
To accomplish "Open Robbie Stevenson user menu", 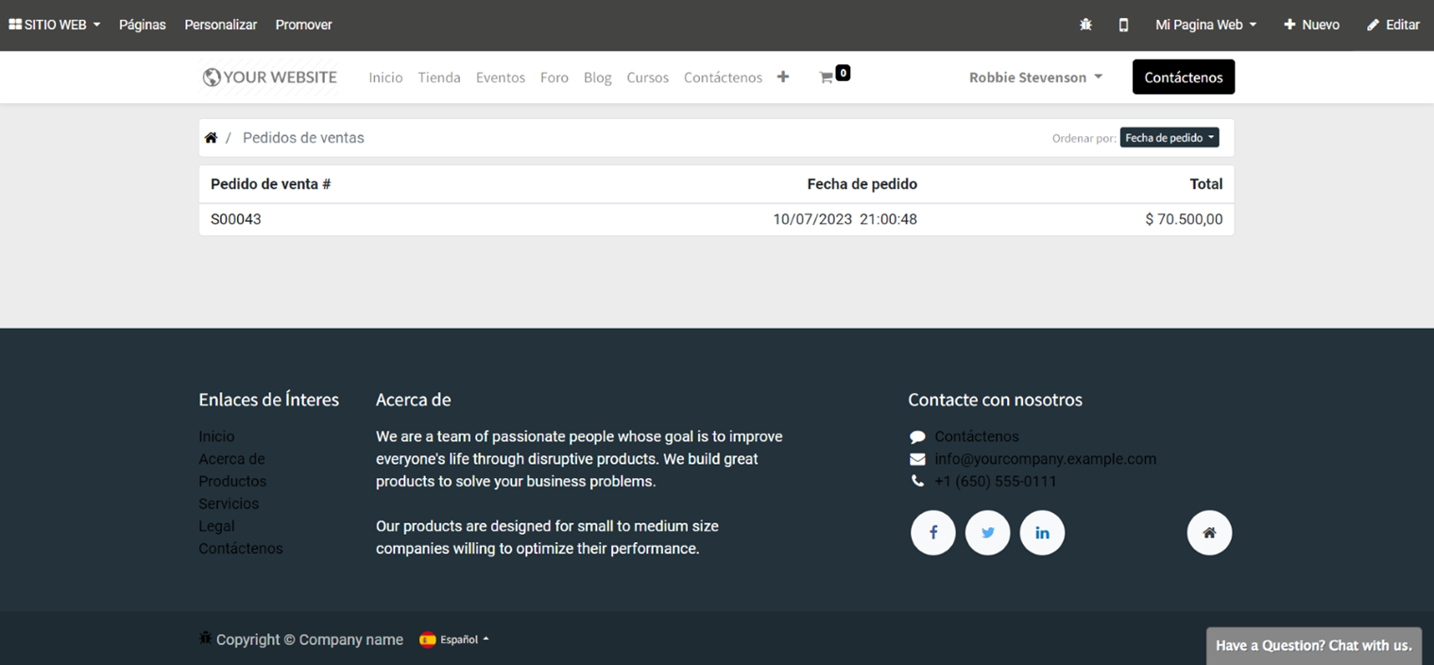I will point(1035,77).
